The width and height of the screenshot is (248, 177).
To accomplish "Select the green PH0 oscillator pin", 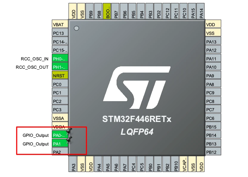I will tap(60, 59).
